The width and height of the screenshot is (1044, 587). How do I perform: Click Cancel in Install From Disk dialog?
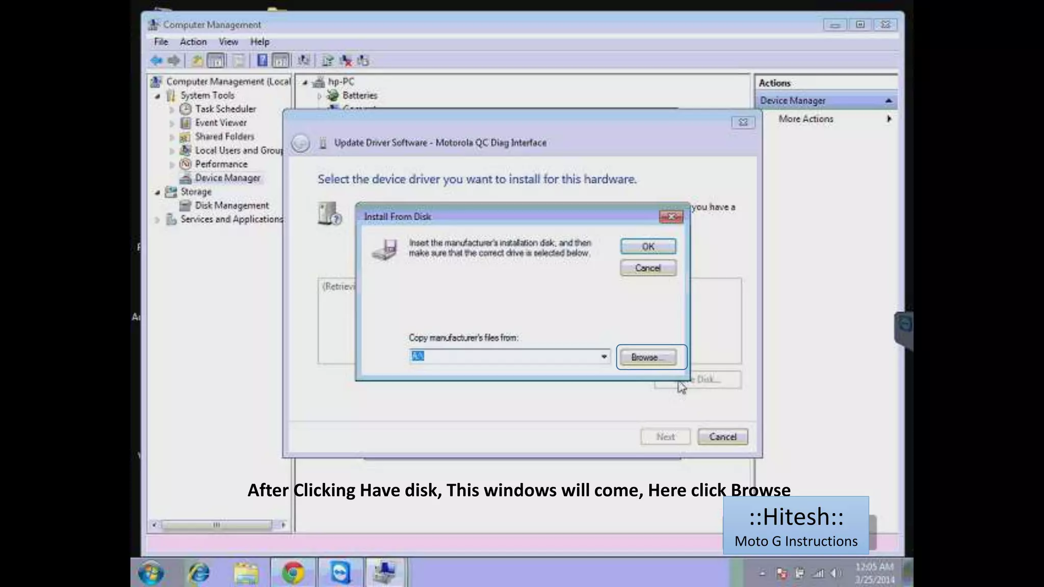pos(648,268)
